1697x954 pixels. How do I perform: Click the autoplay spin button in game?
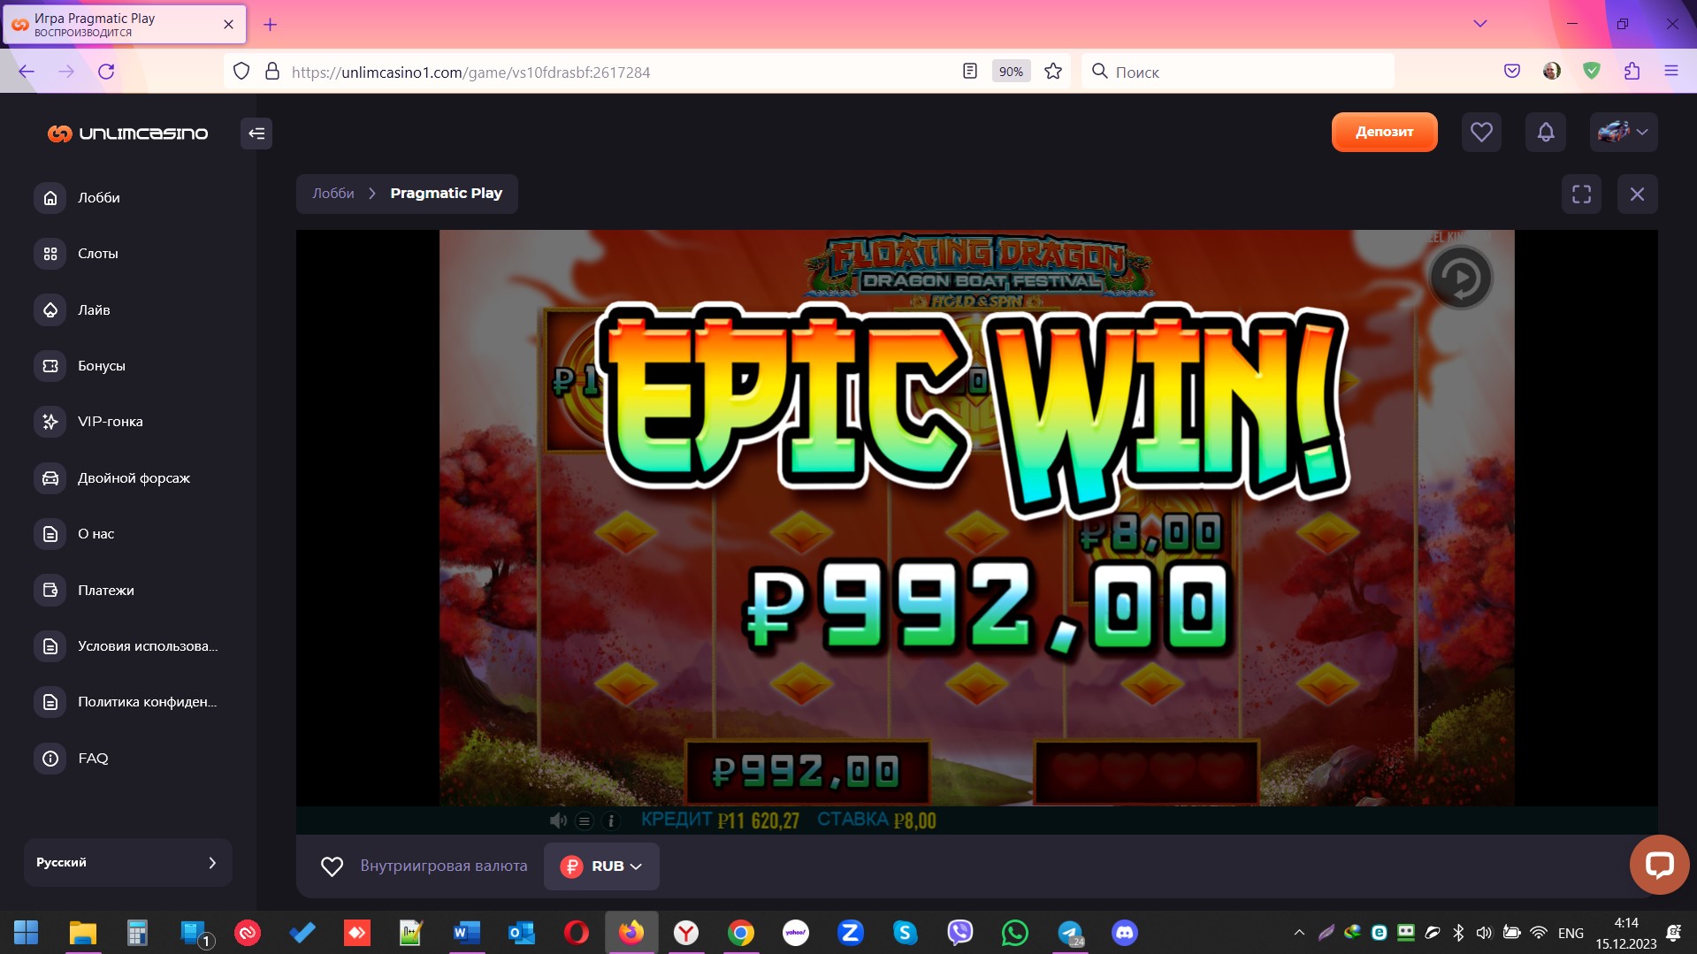[x=1460, y=278]
